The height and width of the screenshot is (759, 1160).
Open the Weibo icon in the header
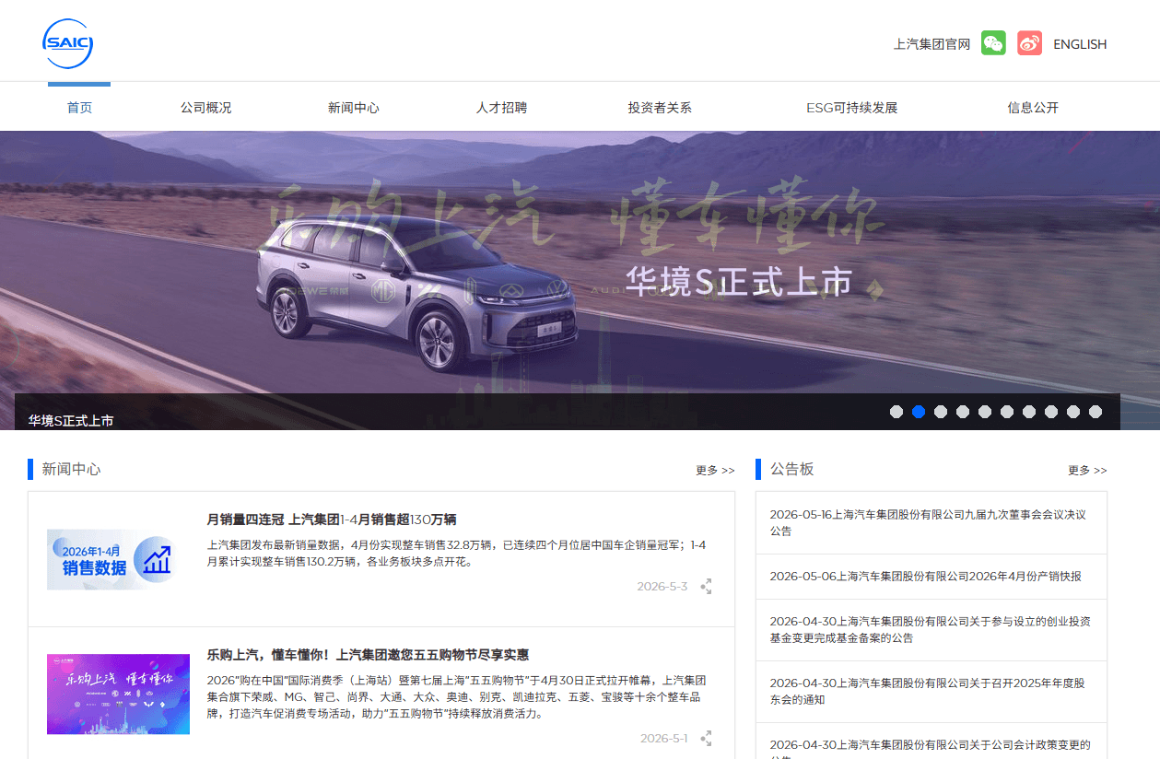(1029, 43)
